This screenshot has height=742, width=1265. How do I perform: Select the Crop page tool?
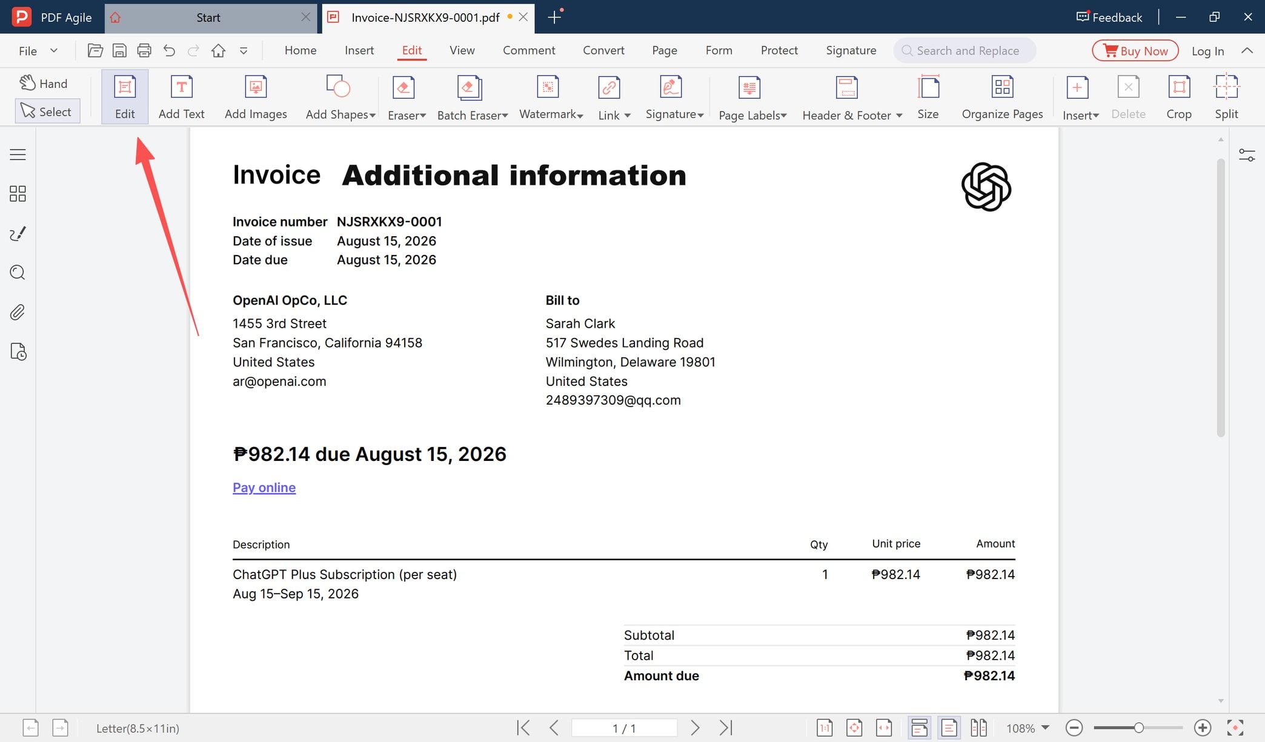(1178, 97)
